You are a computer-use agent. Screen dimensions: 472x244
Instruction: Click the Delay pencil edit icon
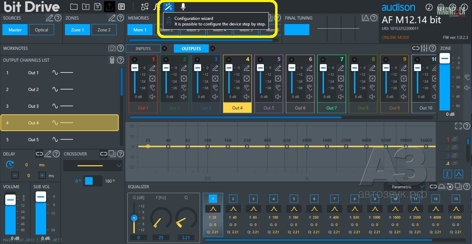click(48, 154)
